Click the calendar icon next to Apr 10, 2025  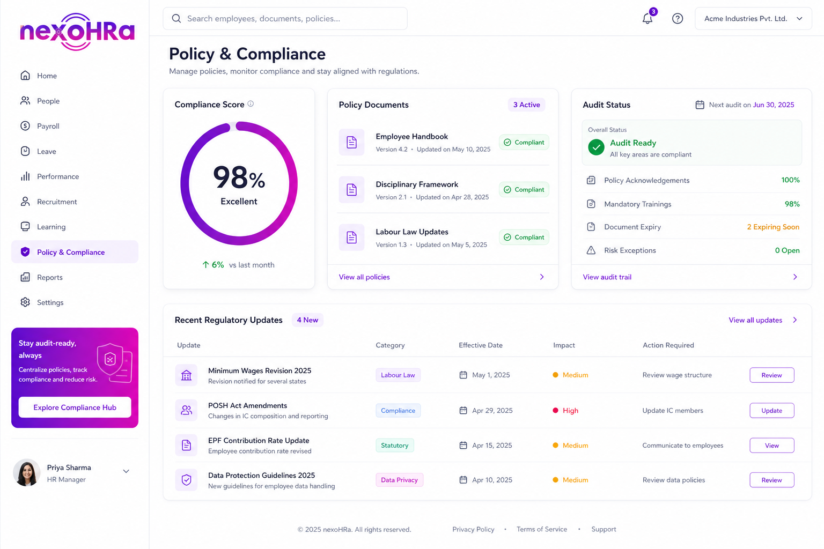(463, 480)
